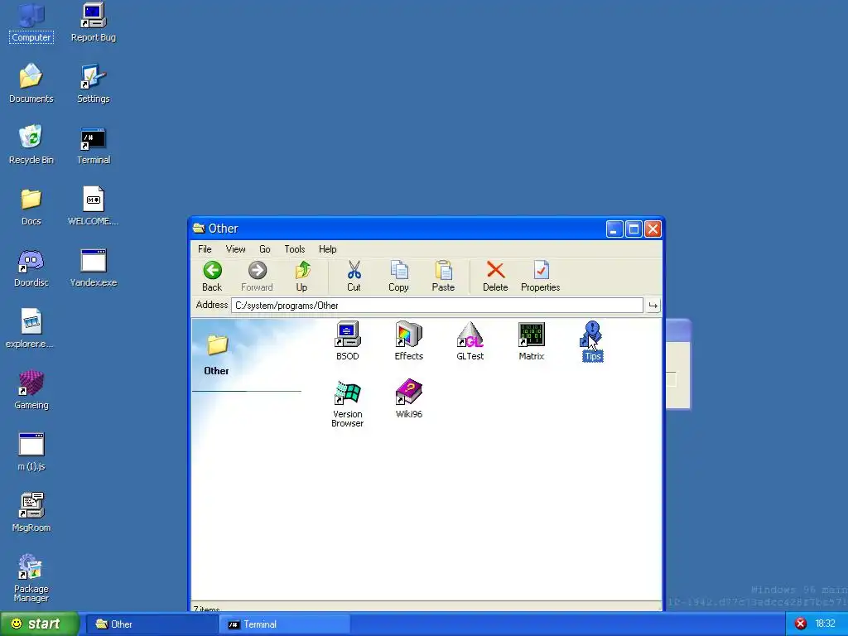Close the Other window
Viewport: 848px width, 636px height.
(653, 229)
